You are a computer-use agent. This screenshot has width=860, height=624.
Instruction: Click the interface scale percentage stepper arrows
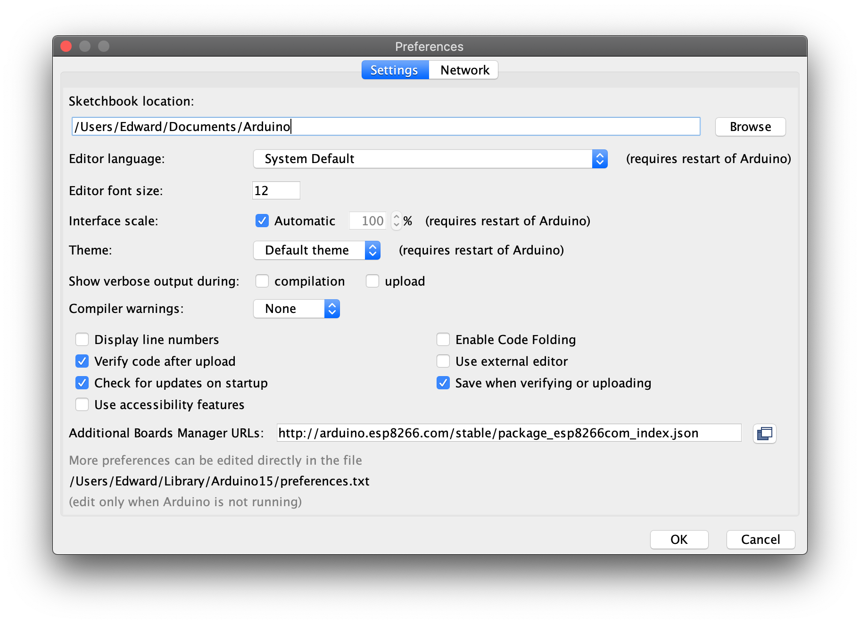pos(397,221)
